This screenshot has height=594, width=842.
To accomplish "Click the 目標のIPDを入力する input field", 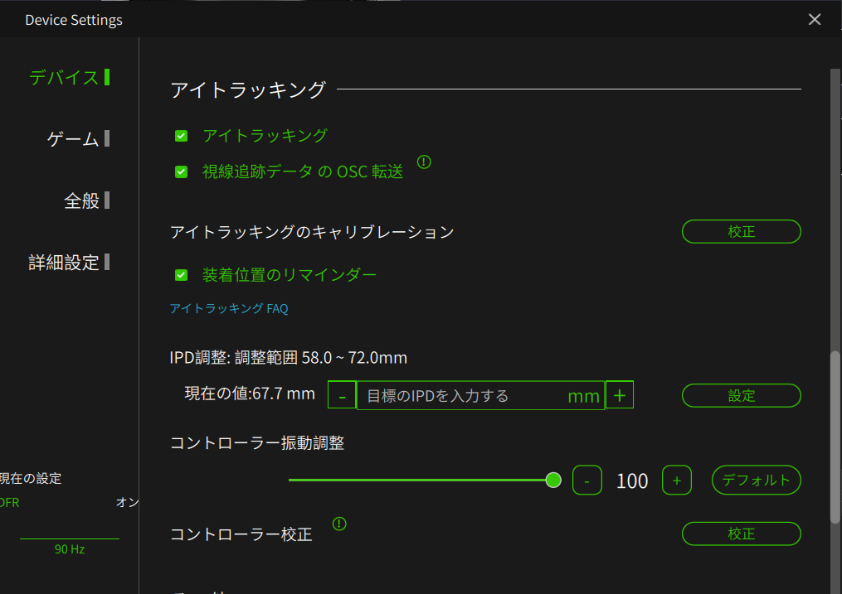I will [x=465, y=396].
